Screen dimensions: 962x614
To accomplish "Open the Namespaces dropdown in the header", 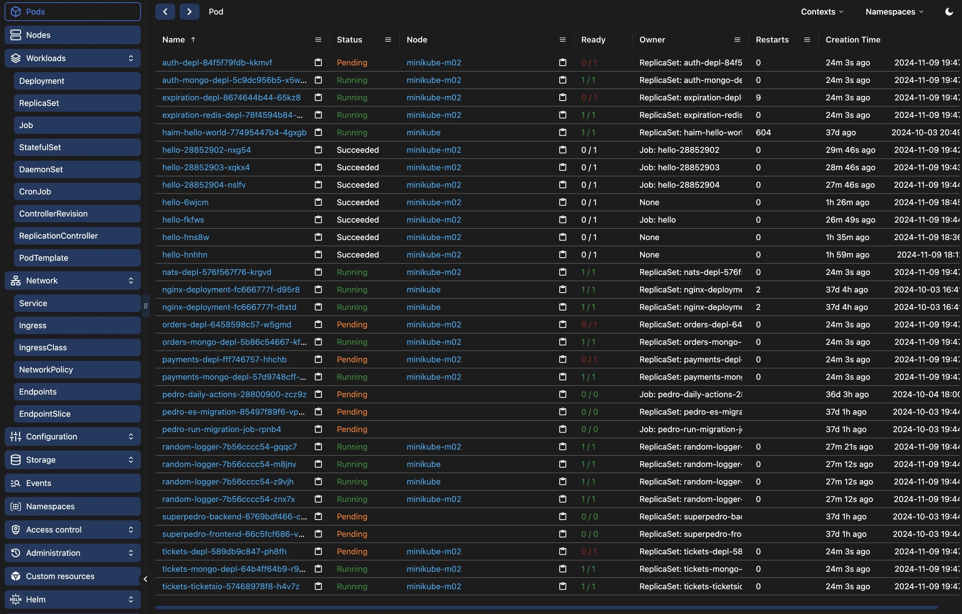I will [x=894, y=12].
